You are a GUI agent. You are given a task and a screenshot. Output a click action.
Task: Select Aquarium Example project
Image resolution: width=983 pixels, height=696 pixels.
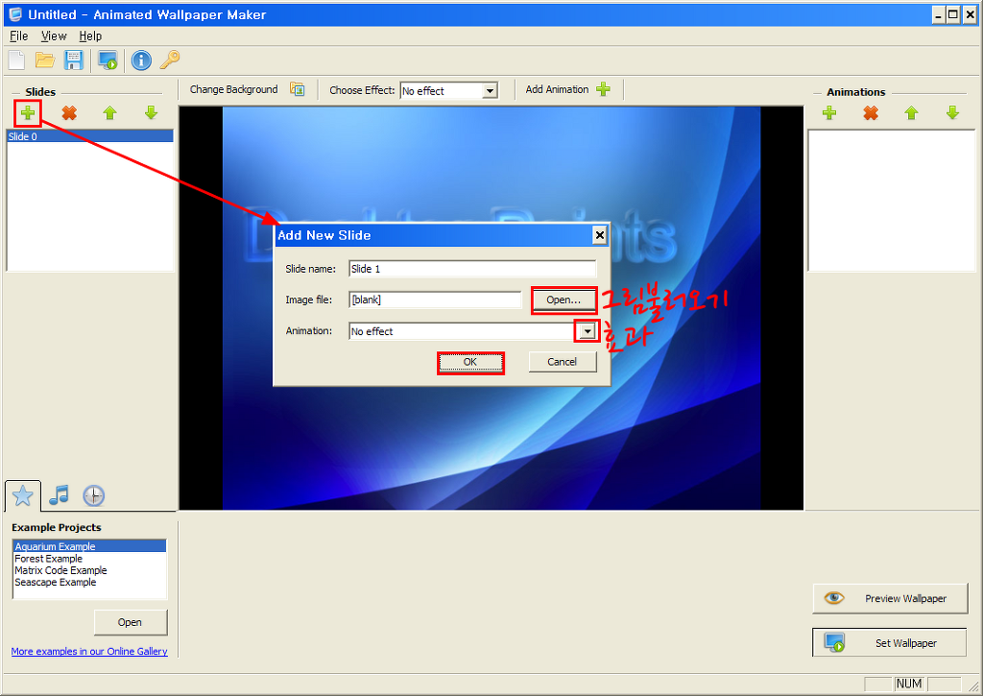[x=89, y=547]
